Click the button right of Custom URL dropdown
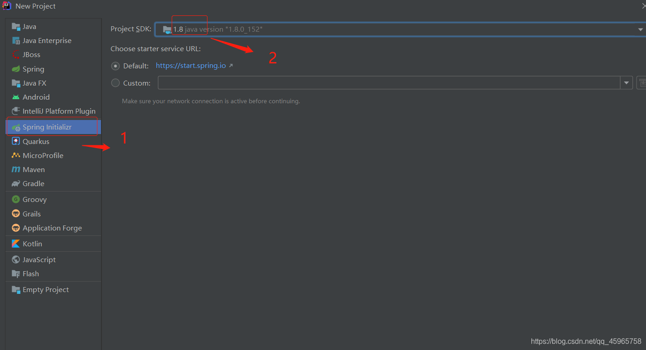The height and width of the screenshot is (350, 646). 641,83
